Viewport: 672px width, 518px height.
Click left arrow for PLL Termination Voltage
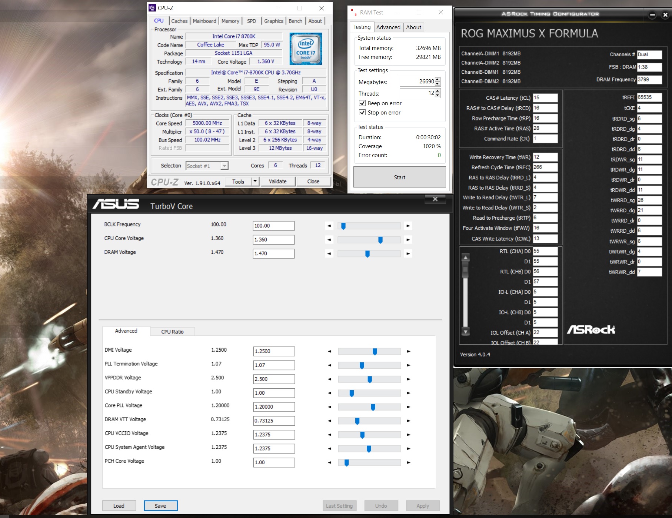click(329, 365)
